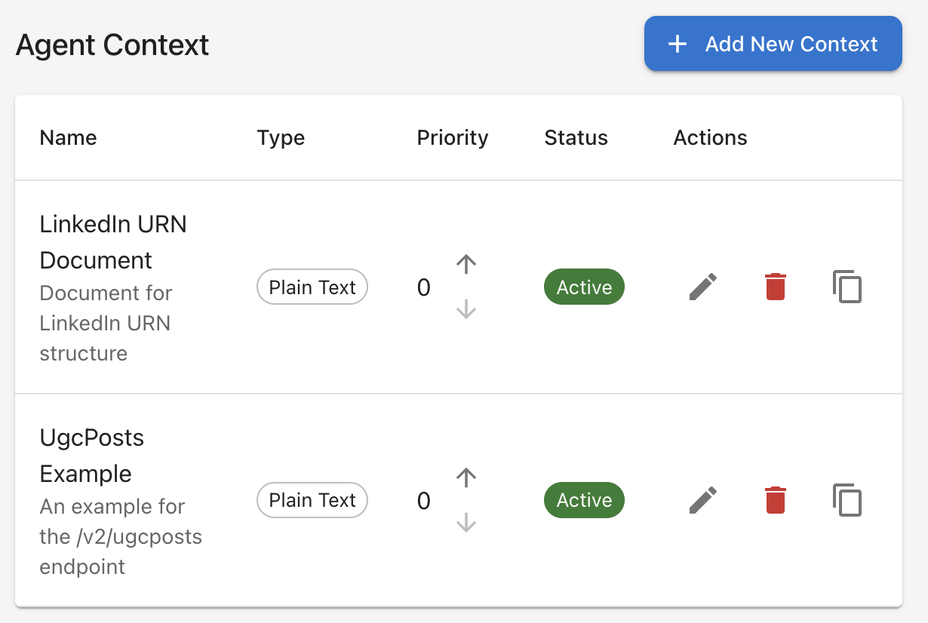Edit the LinkedIn URN Document context
This screenshot has width=928, height=623.
[x=703, y=287]
